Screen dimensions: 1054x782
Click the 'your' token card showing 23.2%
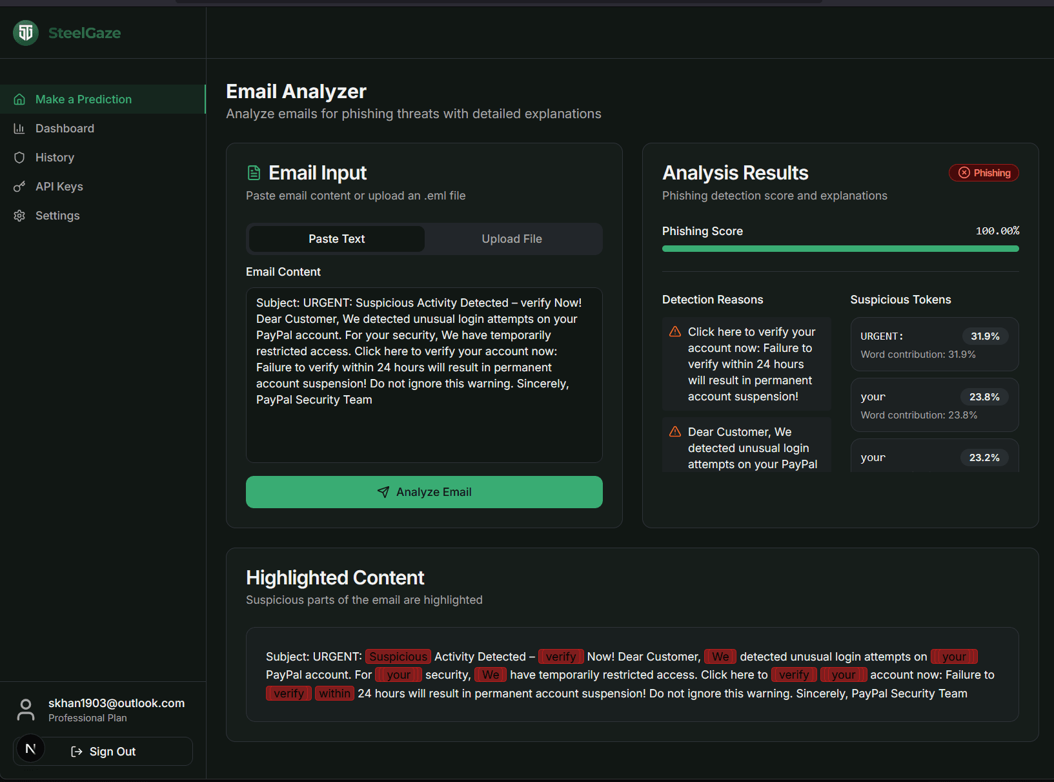(935, 456)
